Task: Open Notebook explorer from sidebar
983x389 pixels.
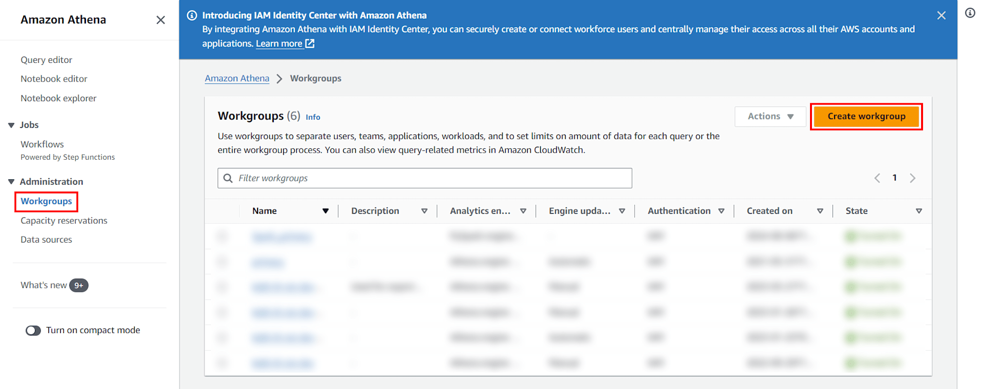Action: coord(58,98)
